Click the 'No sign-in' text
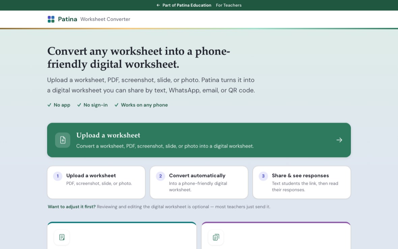The image size is (398, 249). 96,105
